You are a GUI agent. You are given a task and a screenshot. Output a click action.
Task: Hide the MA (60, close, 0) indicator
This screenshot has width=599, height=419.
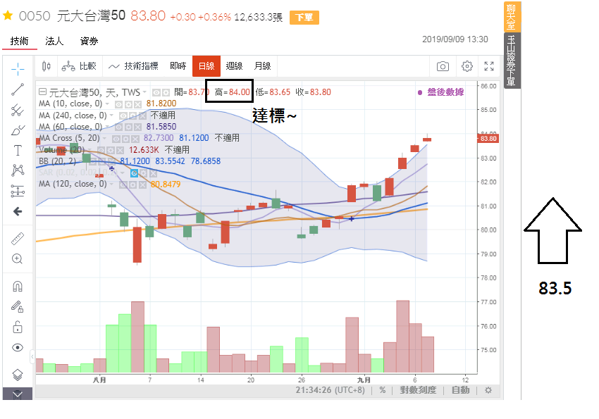[119, 127]
